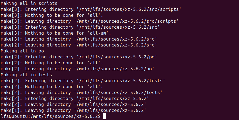Click the make[1] Leaving directory line
Viewport: 239px width, 120px height.
coord(73,110)
